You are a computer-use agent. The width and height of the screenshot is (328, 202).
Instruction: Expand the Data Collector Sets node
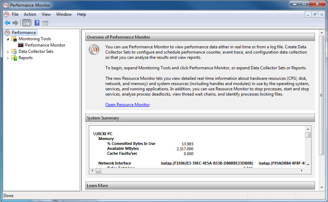(8, 52)
